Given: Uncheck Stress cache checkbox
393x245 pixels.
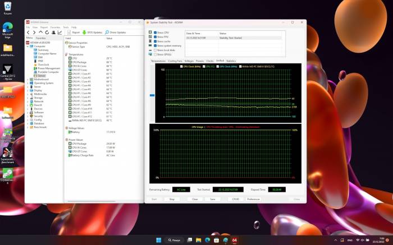Looking at the screenshot, I should (155, 41).
